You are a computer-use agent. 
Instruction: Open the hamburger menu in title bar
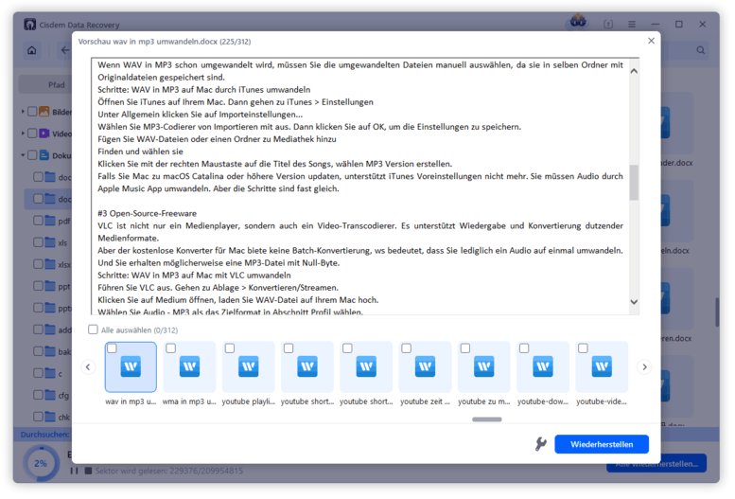632,24
